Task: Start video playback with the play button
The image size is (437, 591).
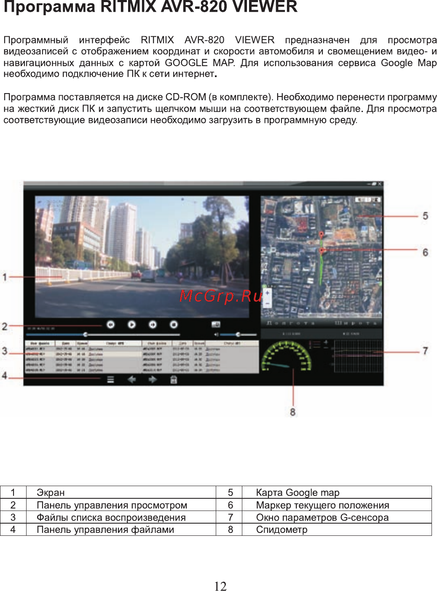Action: coord(132,324)
